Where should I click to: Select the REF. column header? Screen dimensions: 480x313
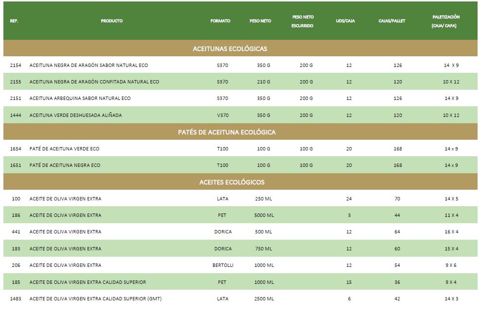[x=14, y=21]
